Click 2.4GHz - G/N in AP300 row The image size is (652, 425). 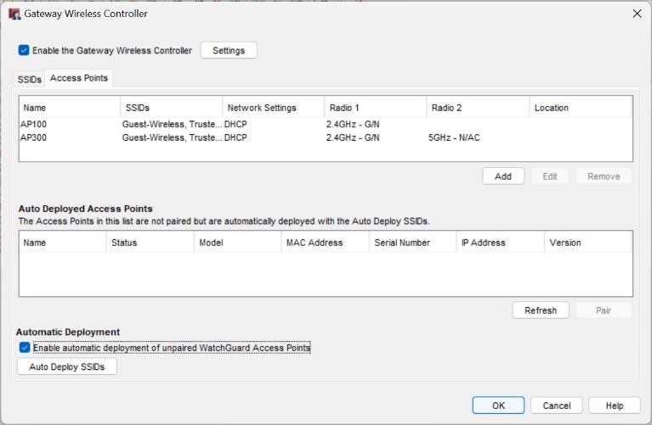coord(353,137)
